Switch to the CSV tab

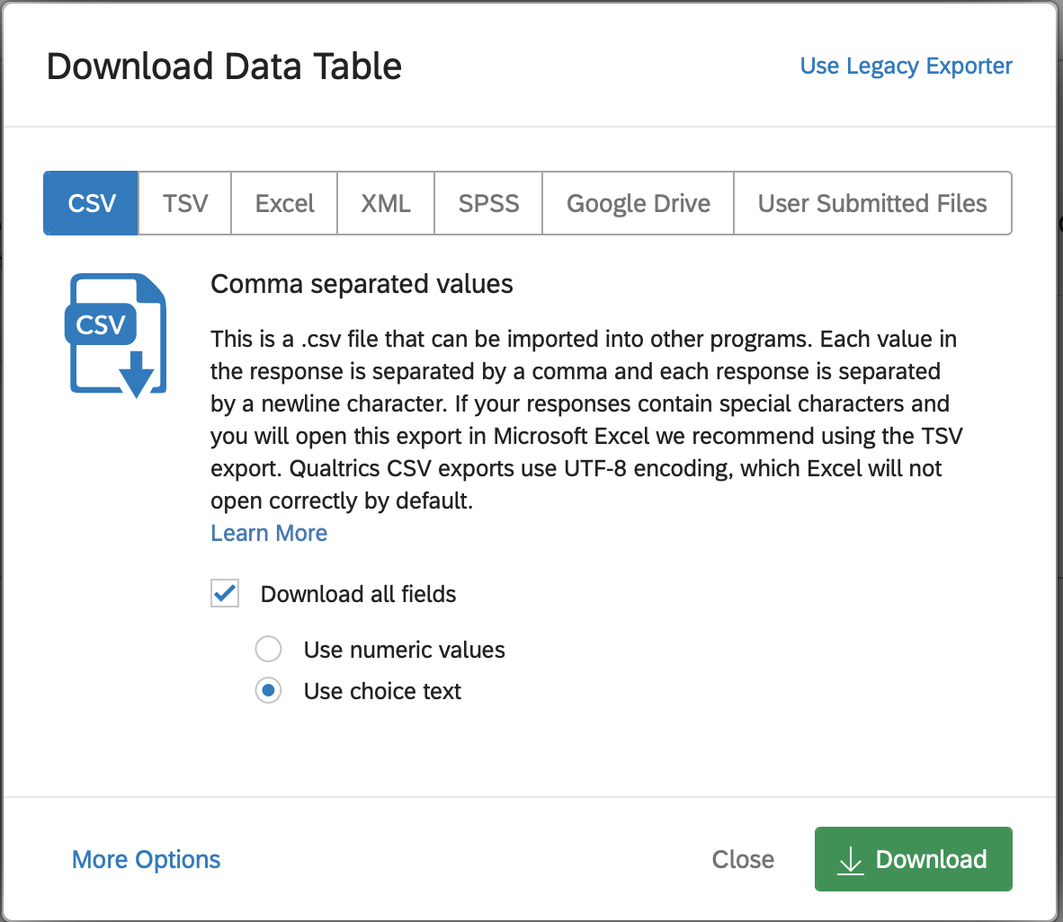(92, 204)
